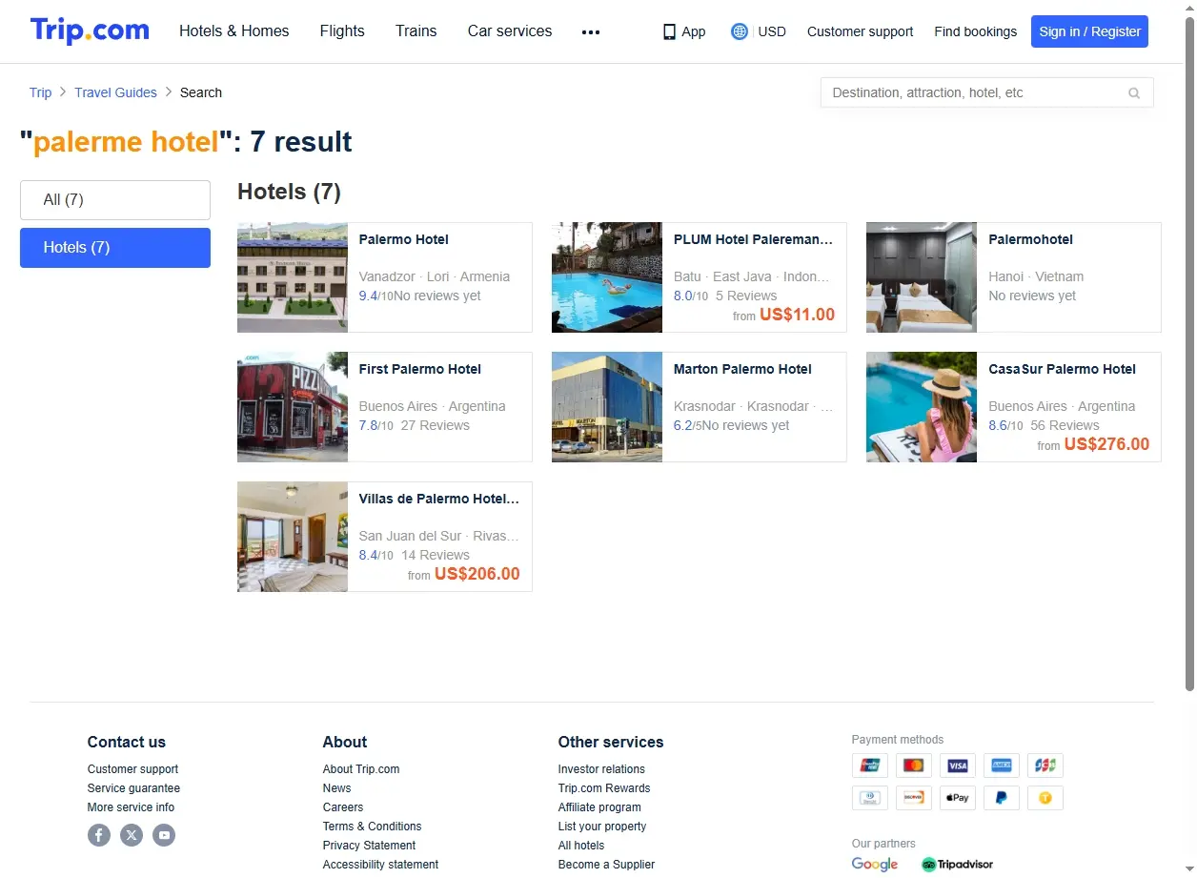Screen dimensions: 1197x878
Task: Click CasaSur Palermo Hotel title
Action: tap(1062, 369)
